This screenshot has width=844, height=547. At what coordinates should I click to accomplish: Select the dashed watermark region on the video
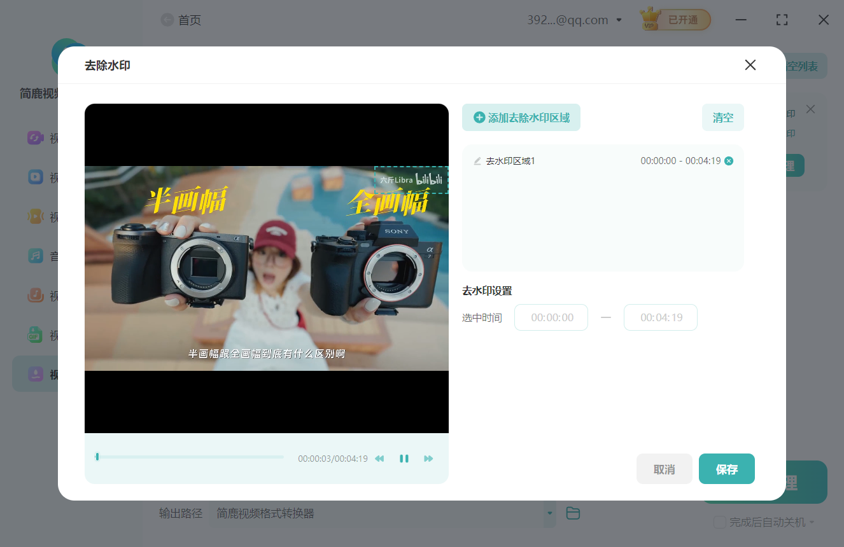[x=411, y=180]
